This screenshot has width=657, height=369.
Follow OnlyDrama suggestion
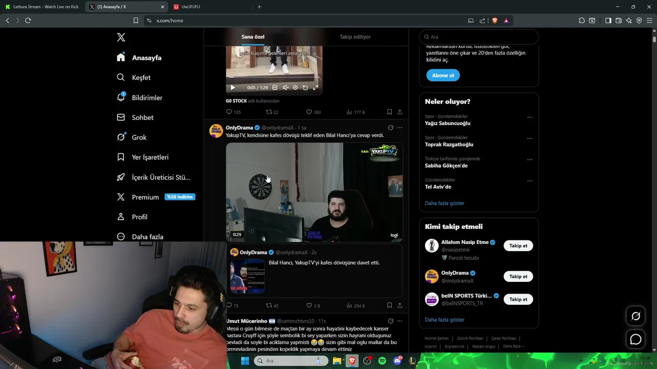pos(518,277)
